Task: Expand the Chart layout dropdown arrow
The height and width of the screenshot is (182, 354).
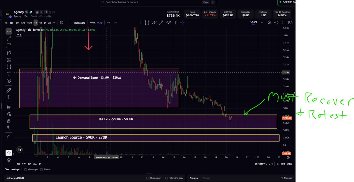Action: [262, 22]
